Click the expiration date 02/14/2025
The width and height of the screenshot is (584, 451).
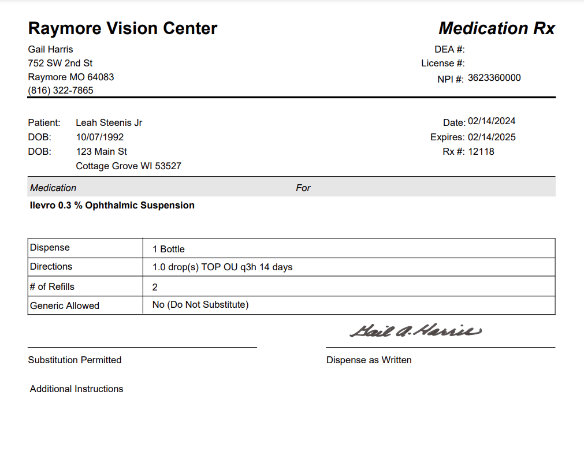coord(492,137)
